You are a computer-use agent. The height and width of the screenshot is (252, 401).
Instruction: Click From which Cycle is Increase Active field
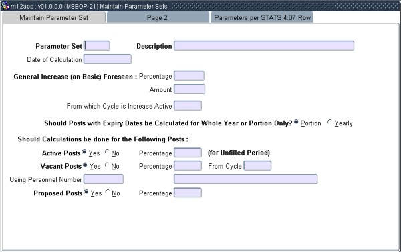188,105
